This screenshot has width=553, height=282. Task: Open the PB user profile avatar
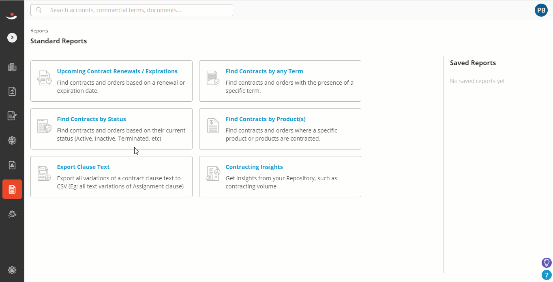[x=541, y=10]
